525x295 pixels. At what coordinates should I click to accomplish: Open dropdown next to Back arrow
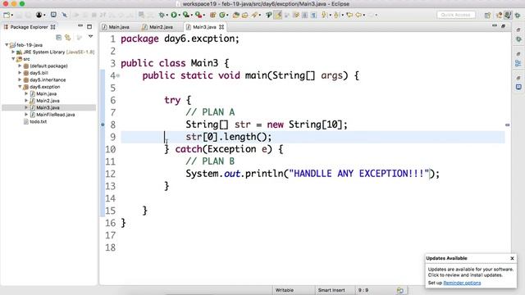tap(364, 15)
